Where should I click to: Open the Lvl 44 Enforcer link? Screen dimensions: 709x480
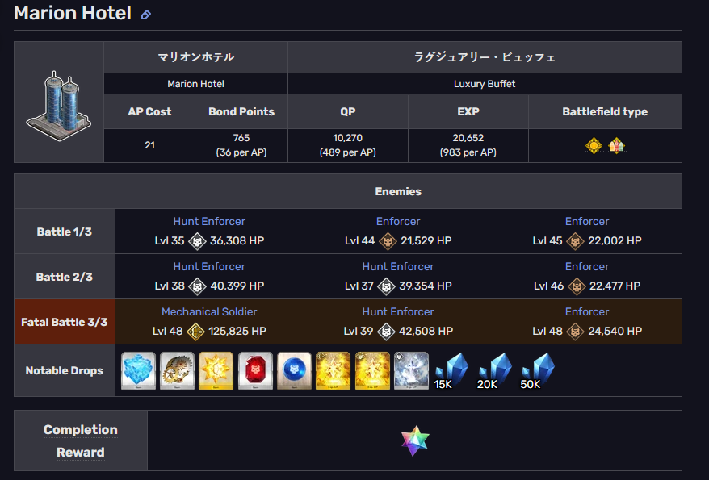click(398, 221)
